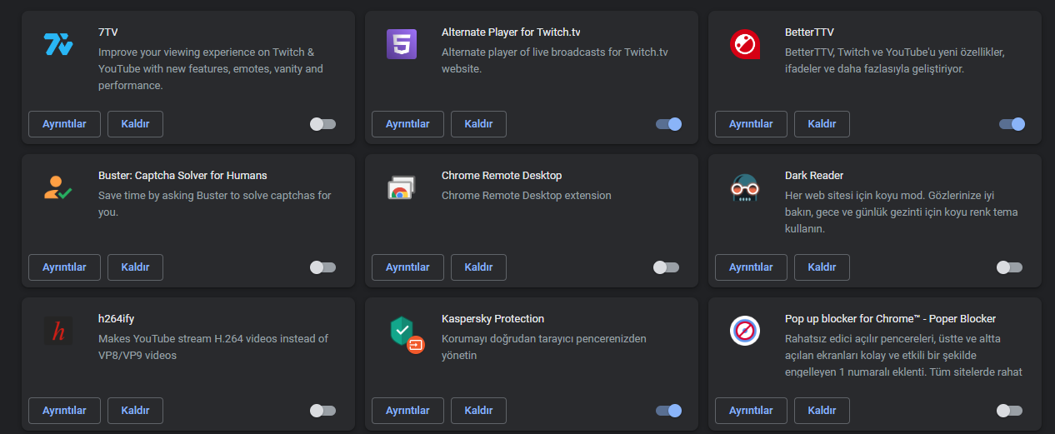Turn on the Dark Reader toggle
The image size is (1055, 434).
coord(1009,267)
